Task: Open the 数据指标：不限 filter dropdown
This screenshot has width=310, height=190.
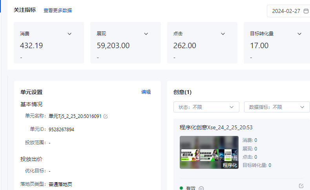Action: [277, 107]
